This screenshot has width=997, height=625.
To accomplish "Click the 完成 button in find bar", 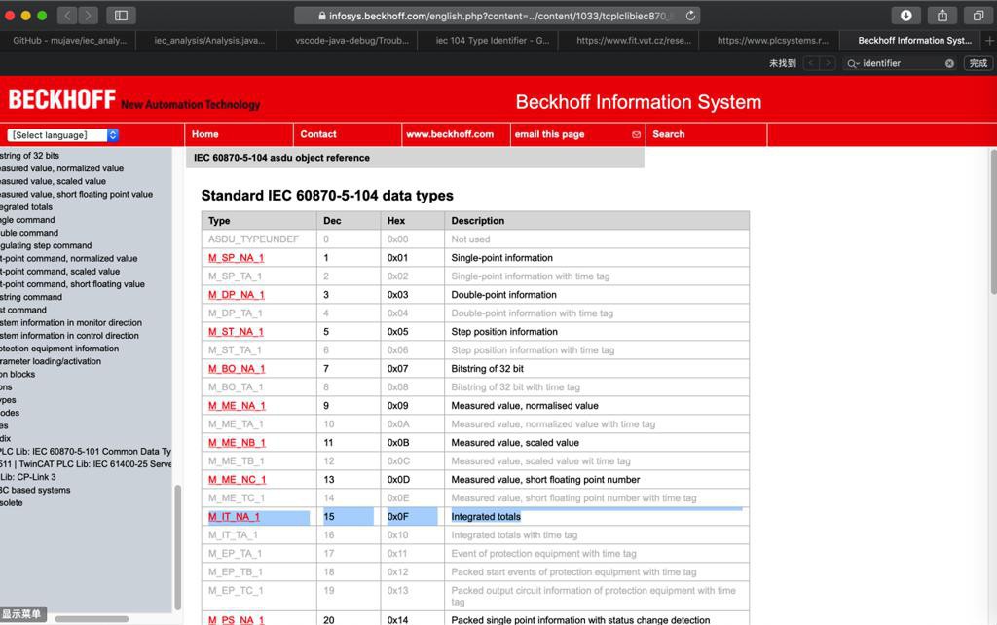I will point(978,63).
